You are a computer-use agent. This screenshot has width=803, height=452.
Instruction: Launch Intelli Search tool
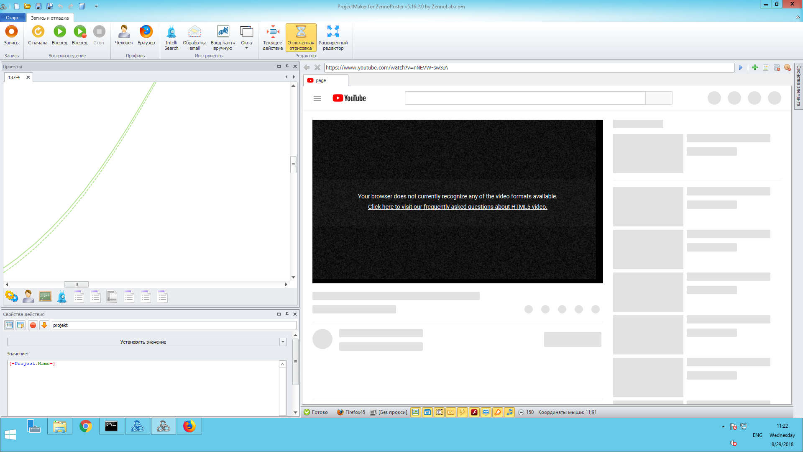coord(171,38)
